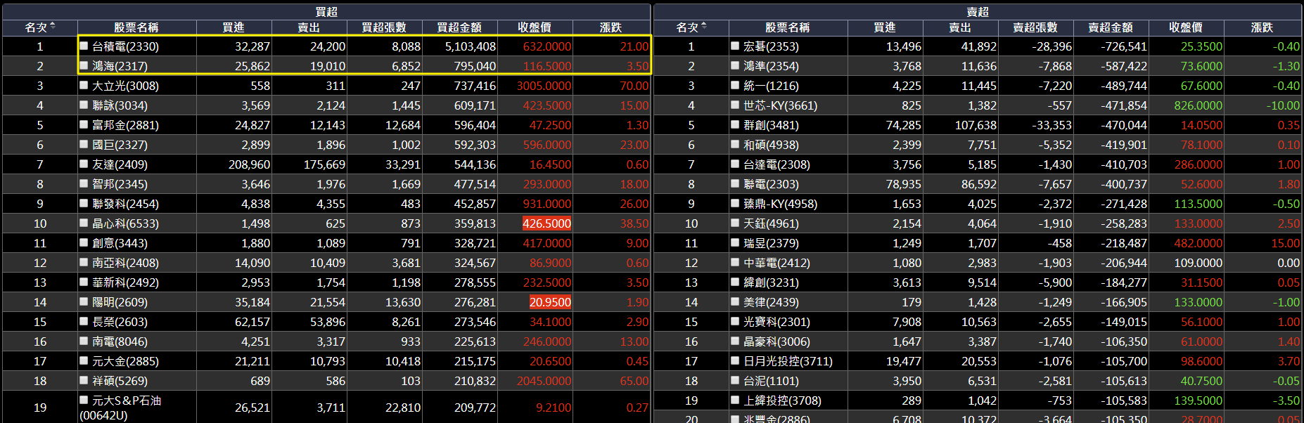Open stock 華新科(2492)
This screenshot has width=1304, height=423.
126,282
